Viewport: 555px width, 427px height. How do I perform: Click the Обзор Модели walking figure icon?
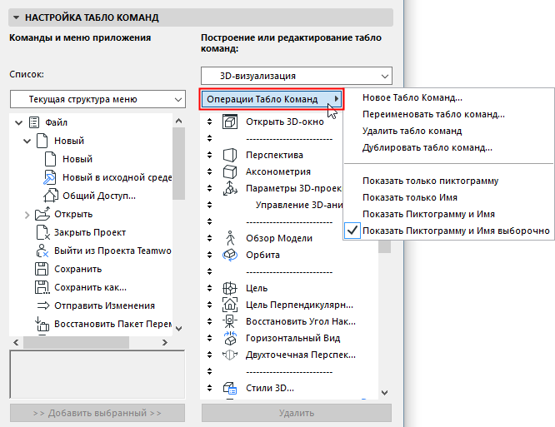coord(231,238)
